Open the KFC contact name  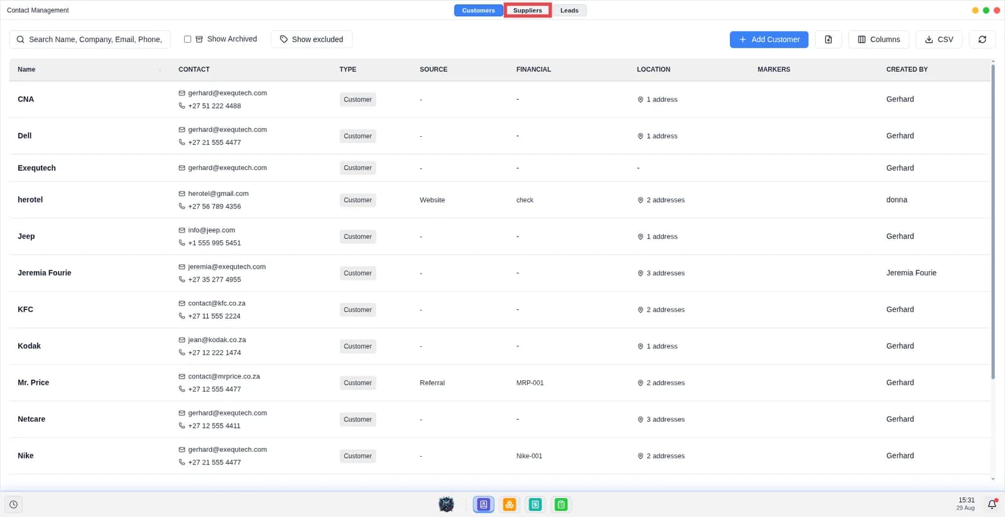[25, 309]
